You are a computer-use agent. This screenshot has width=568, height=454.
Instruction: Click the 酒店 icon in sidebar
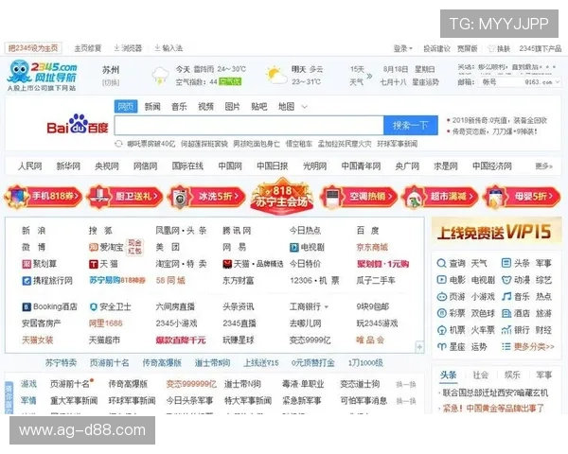pos(506,313)
